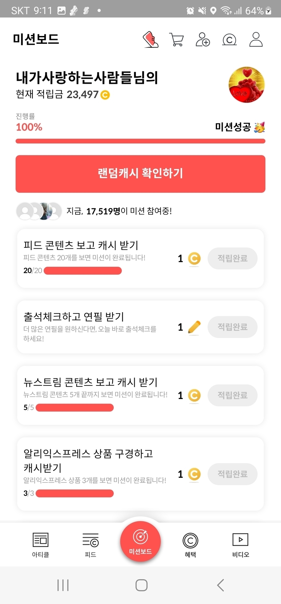Tap the sneaker step-counter icon in header
Image resolution: width=281 pixels, height=604 pixels.
click(151, 40)
